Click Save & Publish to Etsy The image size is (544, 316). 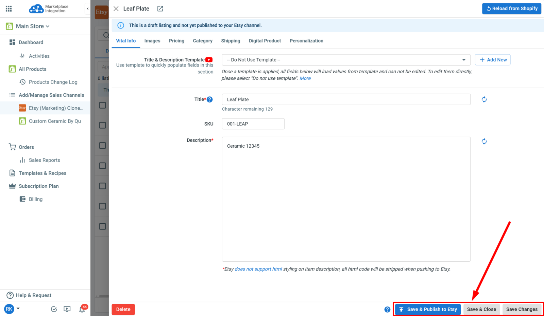coord(428,309)
